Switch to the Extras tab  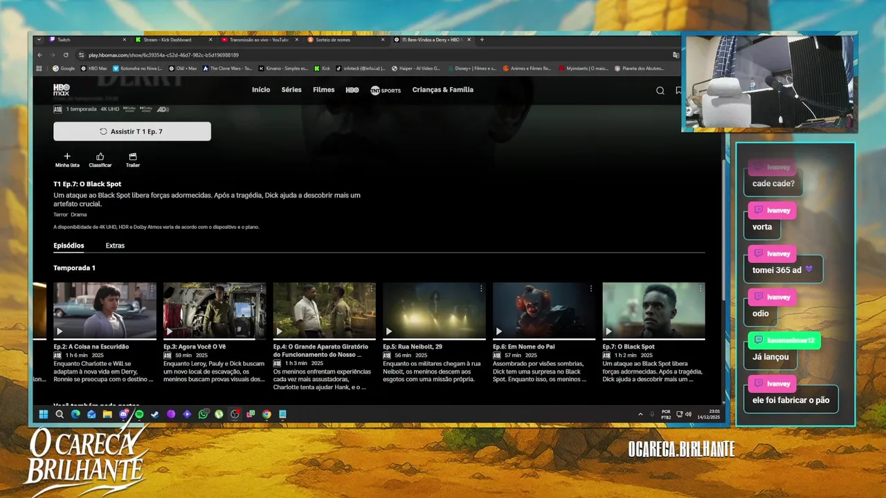[115, 246]
